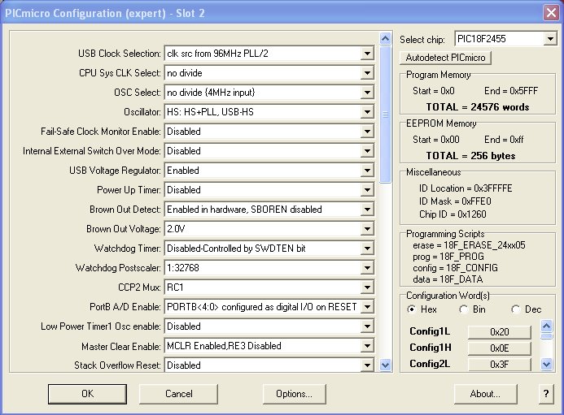This screenshot has width=564, height=415.
Task: Click the About... button
Action: tap(485, 394)
